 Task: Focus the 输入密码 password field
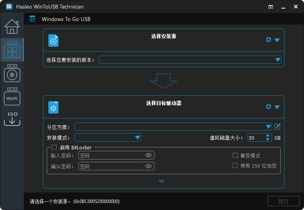[x=116, y=155]
